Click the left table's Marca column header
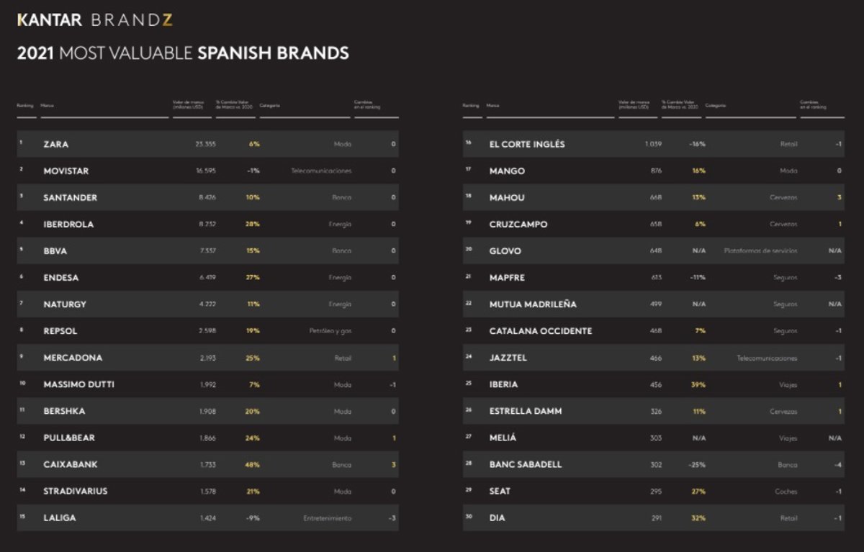 (x=48, y=106)
